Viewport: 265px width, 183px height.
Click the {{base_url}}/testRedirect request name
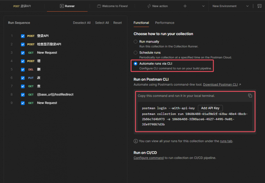[x=55, y=95]
